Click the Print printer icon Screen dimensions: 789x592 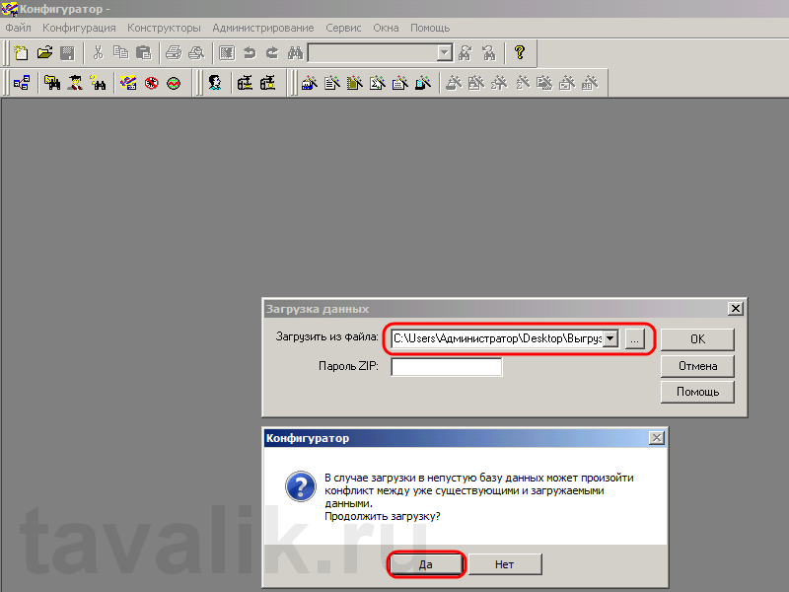tap(174, 52)
